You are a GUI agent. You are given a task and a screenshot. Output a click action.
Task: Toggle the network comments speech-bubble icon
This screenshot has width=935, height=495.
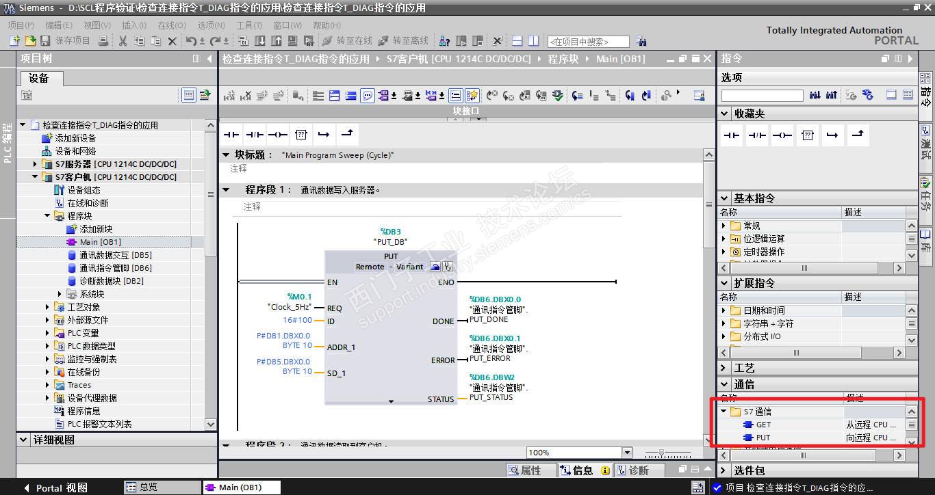[368, 96]
